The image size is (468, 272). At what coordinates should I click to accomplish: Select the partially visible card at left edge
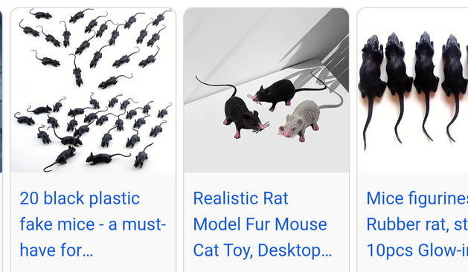pyautogui.click(x=1, y=91)
